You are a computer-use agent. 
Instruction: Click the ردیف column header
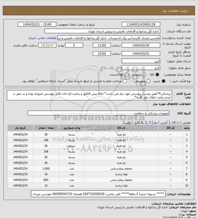[x=187, y=128]
